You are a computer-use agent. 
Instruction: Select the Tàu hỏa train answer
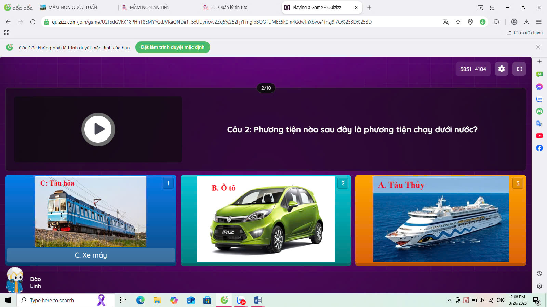pos(91,211)
